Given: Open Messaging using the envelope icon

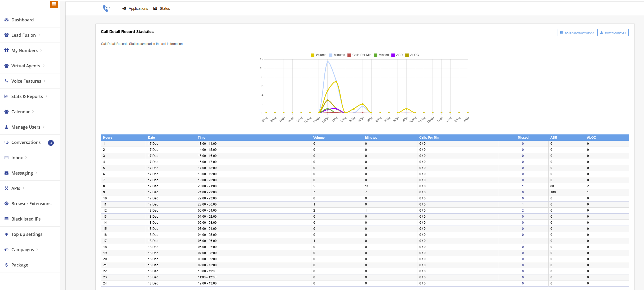Looking at the screenshot, I should pos(6,173).
